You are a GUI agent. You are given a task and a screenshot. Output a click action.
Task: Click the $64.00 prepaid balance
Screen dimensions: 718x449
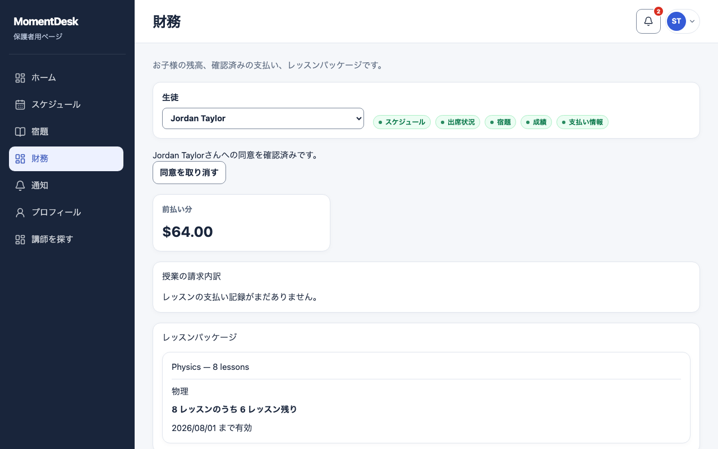tap(187, 232)
